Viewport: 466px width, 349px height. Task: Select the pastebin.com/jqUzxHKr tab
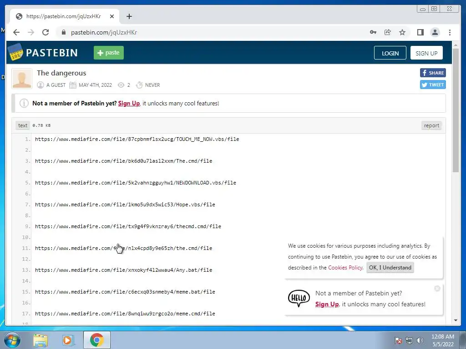[65, 16]
